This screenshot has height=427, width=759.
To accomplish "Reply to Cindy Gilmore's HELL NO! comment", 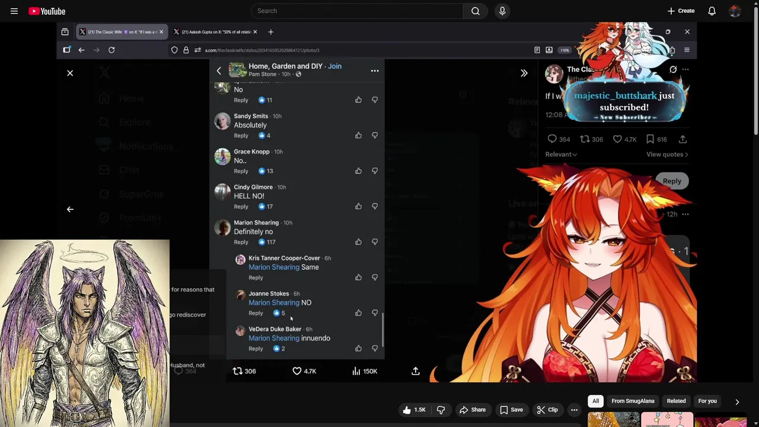I will [x=241, y=206].
